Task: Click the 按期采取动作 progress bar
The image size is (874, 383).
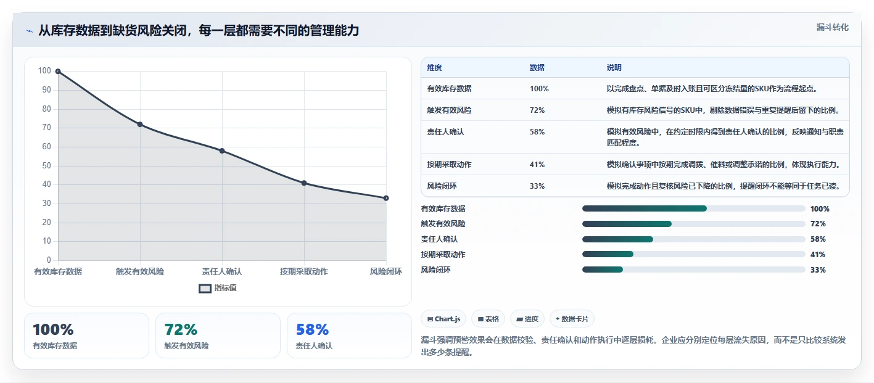Action: click(694, 254)
